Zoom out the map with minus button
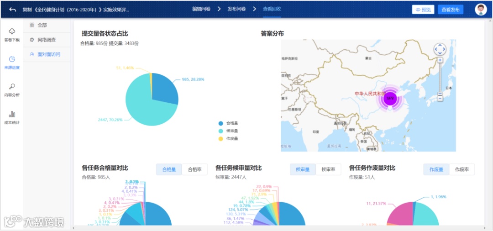The width and height of the screenshot is (493, 231). coord(440,99)
